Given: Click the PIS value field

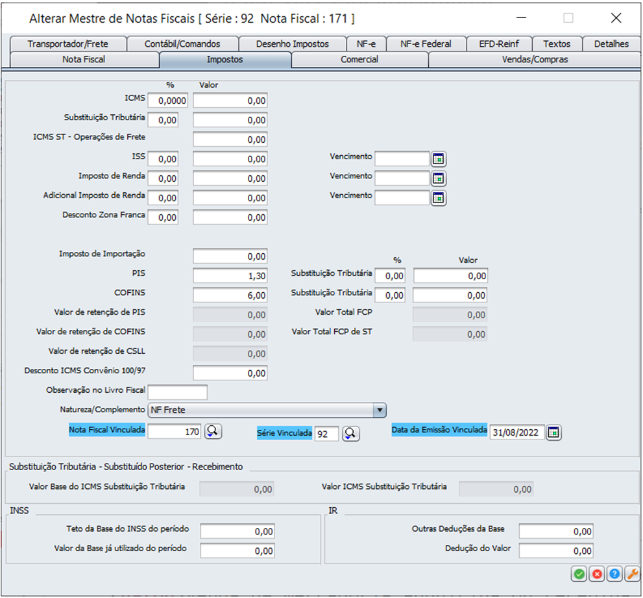Looking at the screenshot, I should [230, 276].
